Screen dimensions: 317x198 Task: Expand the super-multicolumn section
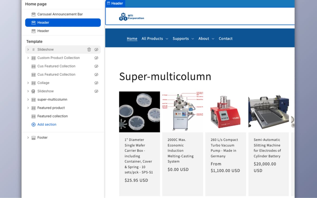pyautogui.click(x=28, y=100)
